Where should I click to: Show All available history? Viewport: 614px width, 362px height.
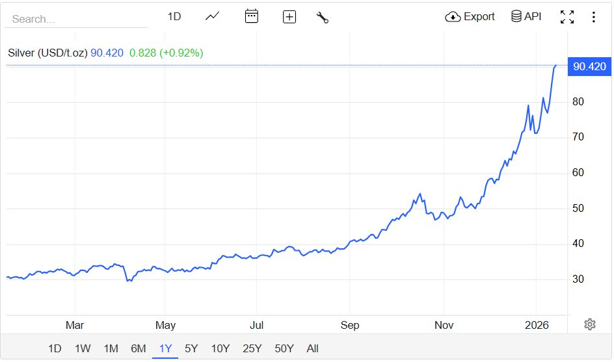pyautogui.click(x=313, y=348)
